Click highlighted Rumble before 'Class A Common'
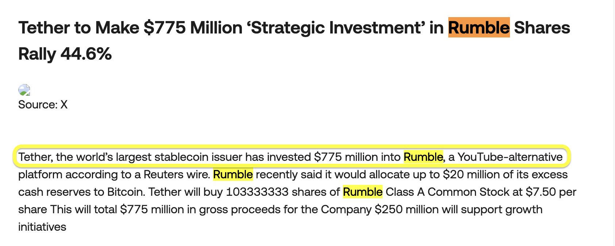Viewport: 615px width, 246px height. 363,192
